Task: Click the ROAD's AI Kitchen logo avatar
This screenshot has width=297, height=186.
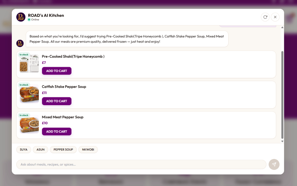Action: click(x=21, y=17)
